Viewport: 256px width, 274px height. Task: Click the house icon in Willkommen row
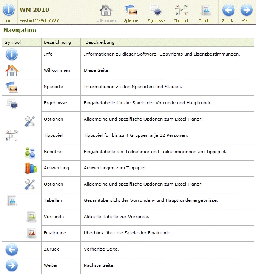[12, 70]
